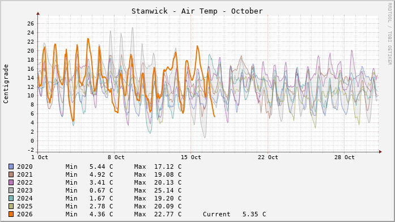Click the 2022 Min value '3.41 C'
The image size is (395, 222).
coord(101,182)
